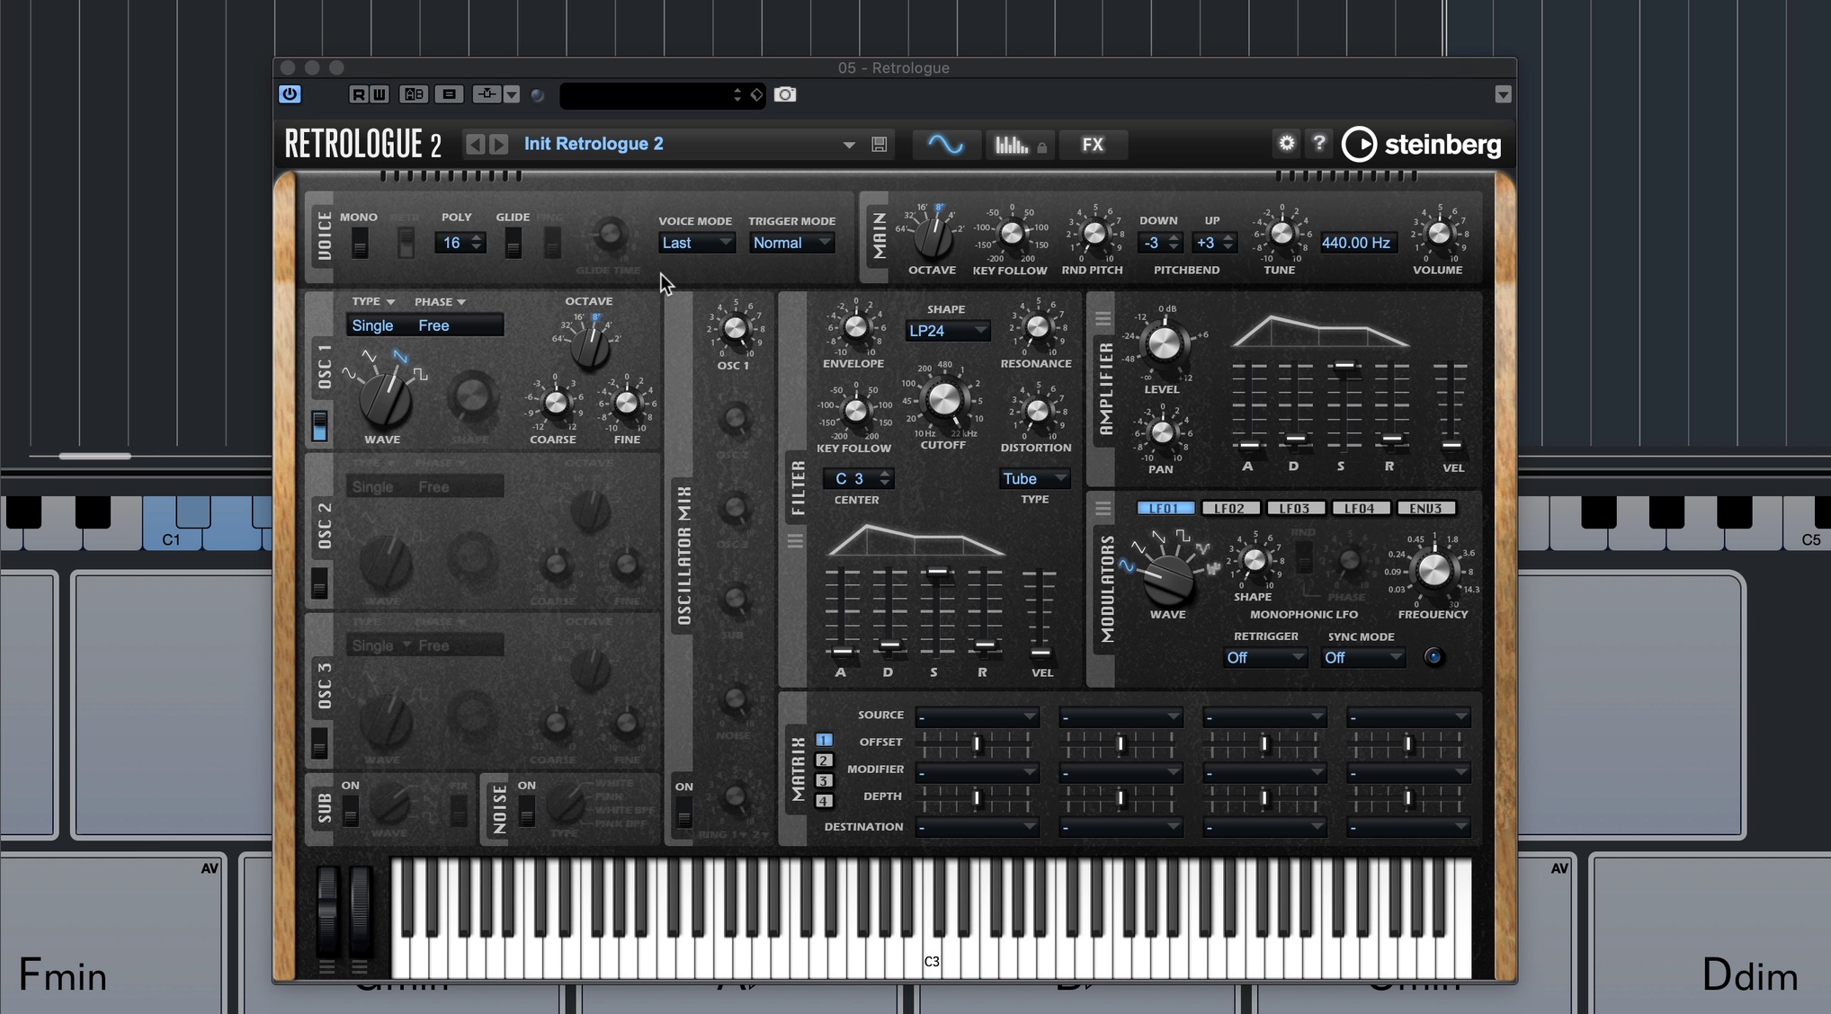Select matrix row 2 button
Viewport: 1831px width, 1014px height.
point(824,760)
